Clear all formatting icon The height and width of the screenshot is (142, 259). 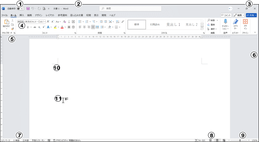[65, 22]
